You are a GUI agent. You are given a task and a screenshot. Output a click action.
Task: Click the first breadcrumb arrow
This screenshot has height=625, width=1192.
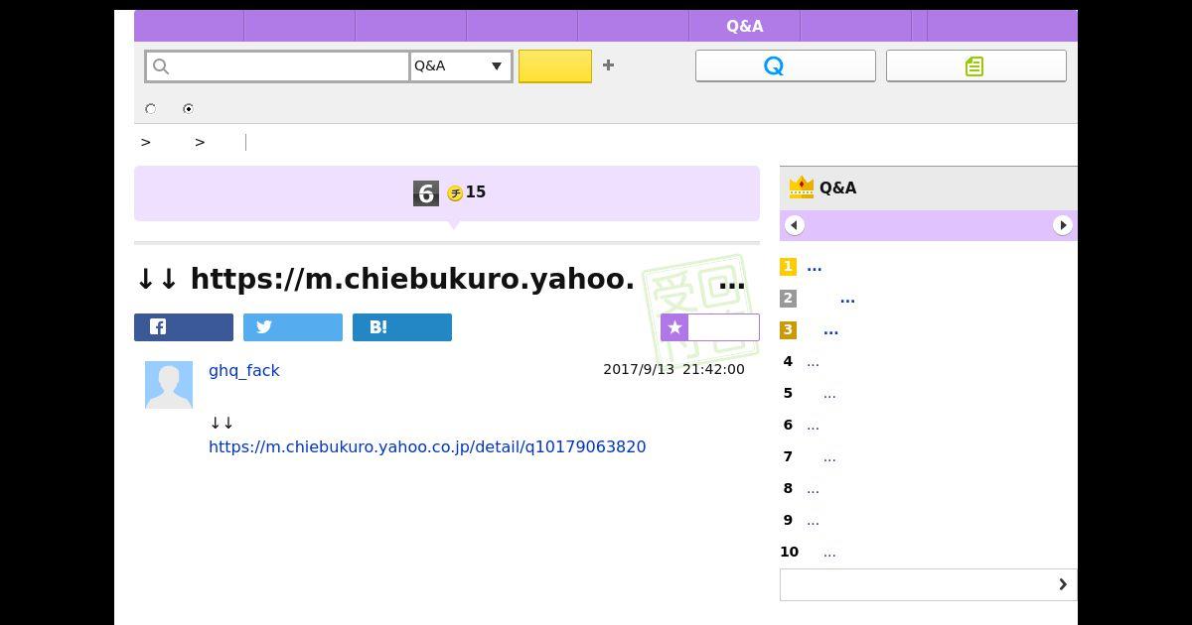click(x=146, y=142)
